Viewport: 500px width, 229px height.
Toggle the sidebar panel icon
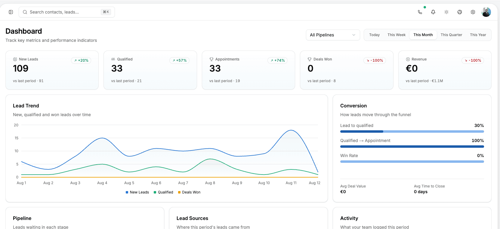pyautogui.click(x=11, y=12)
